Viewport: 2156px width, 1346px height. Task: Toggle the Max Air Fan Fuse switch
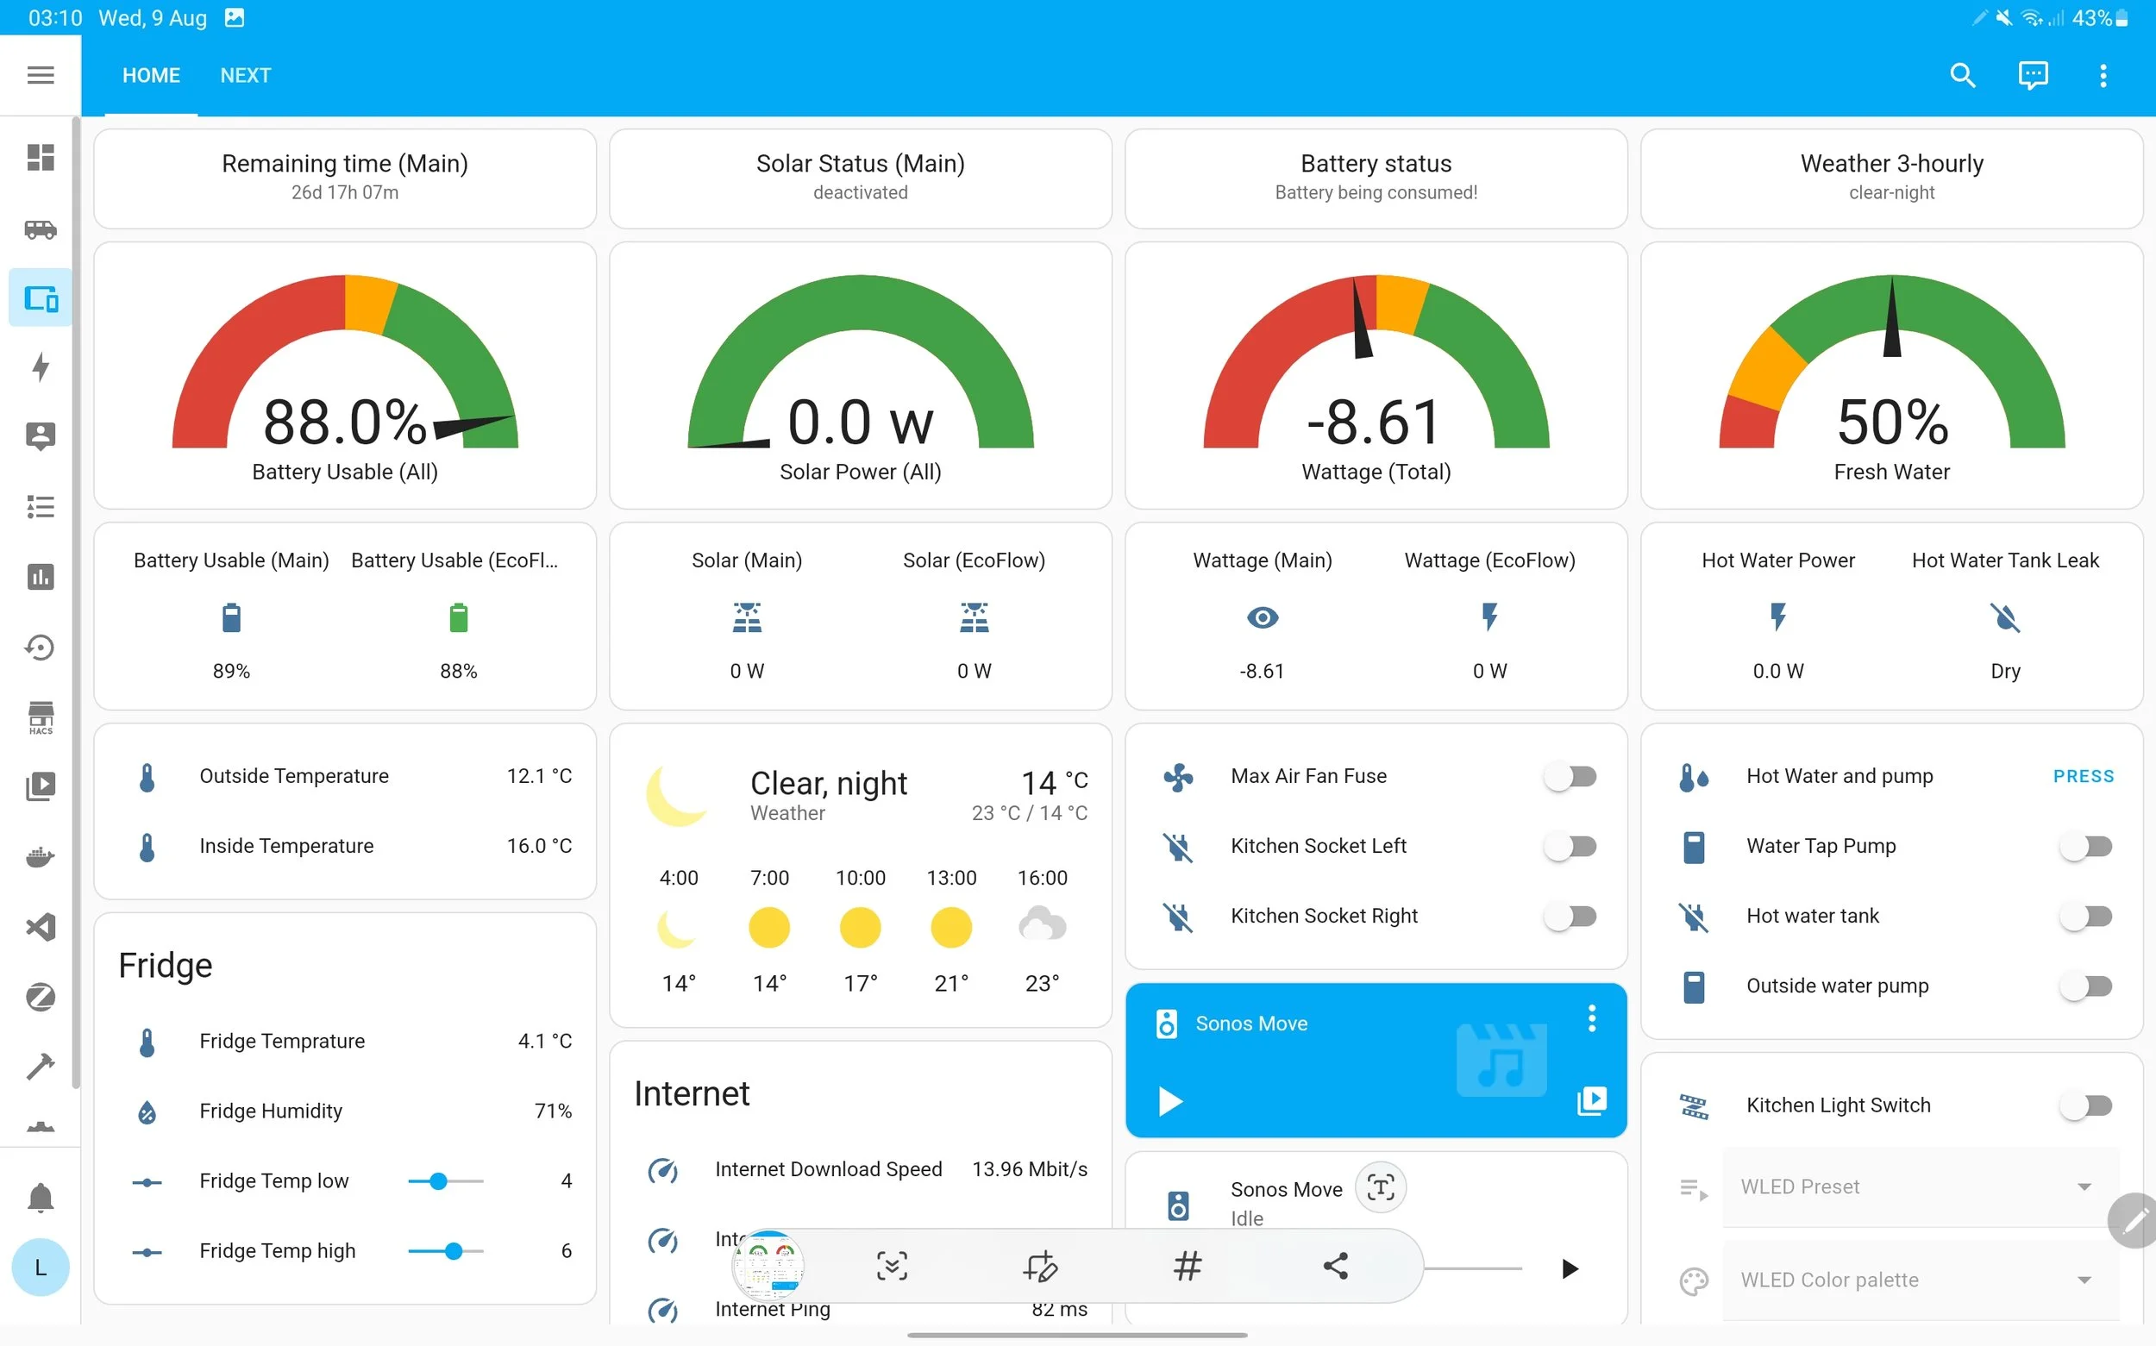coord(1570,776)
